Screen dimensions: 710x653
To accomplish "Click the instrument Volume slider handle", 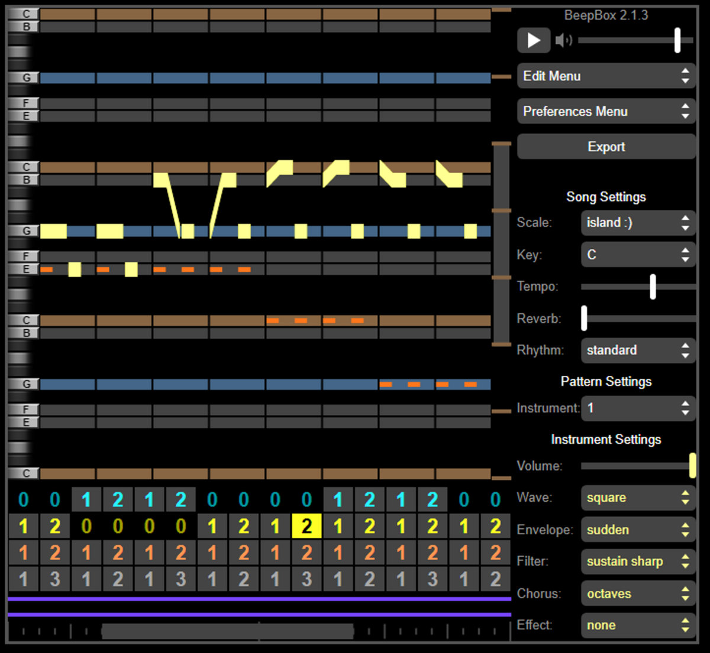I will point(692,466).
